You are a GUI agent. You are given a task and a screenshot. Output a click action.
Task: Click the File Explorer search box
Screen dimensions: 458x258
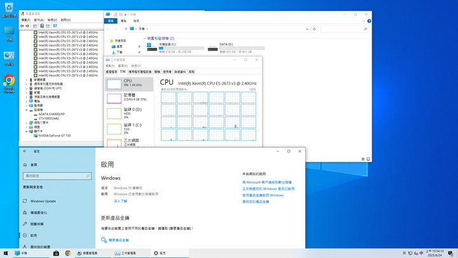tap(344, 29)
